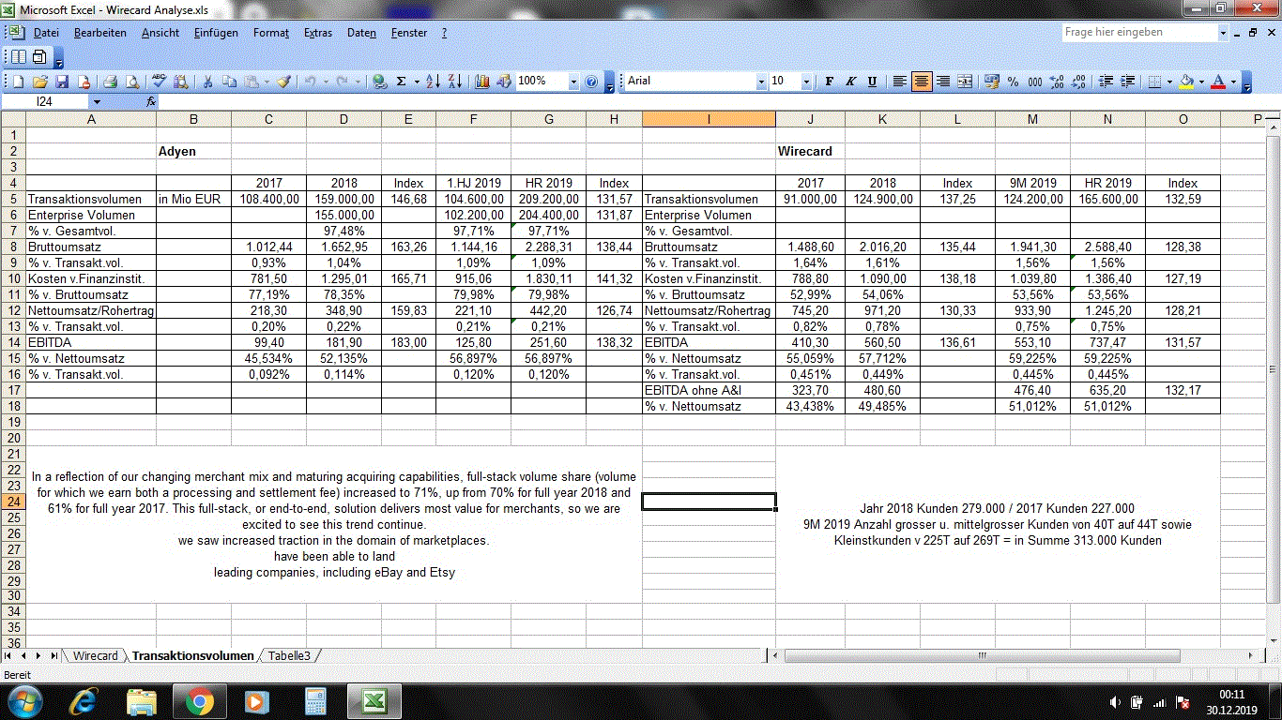The image size is (1282, 720).
Task: Toggle the center alignment button
Action: 922,82
